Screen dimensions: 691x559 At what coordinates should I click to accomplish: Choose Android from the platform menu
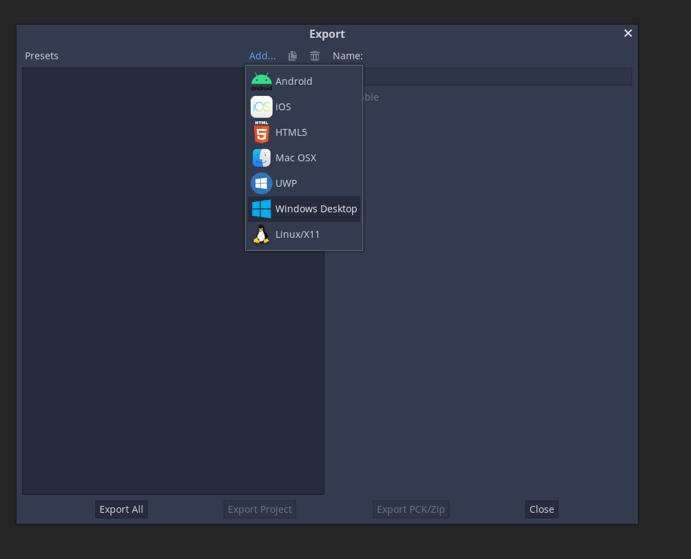304,81
